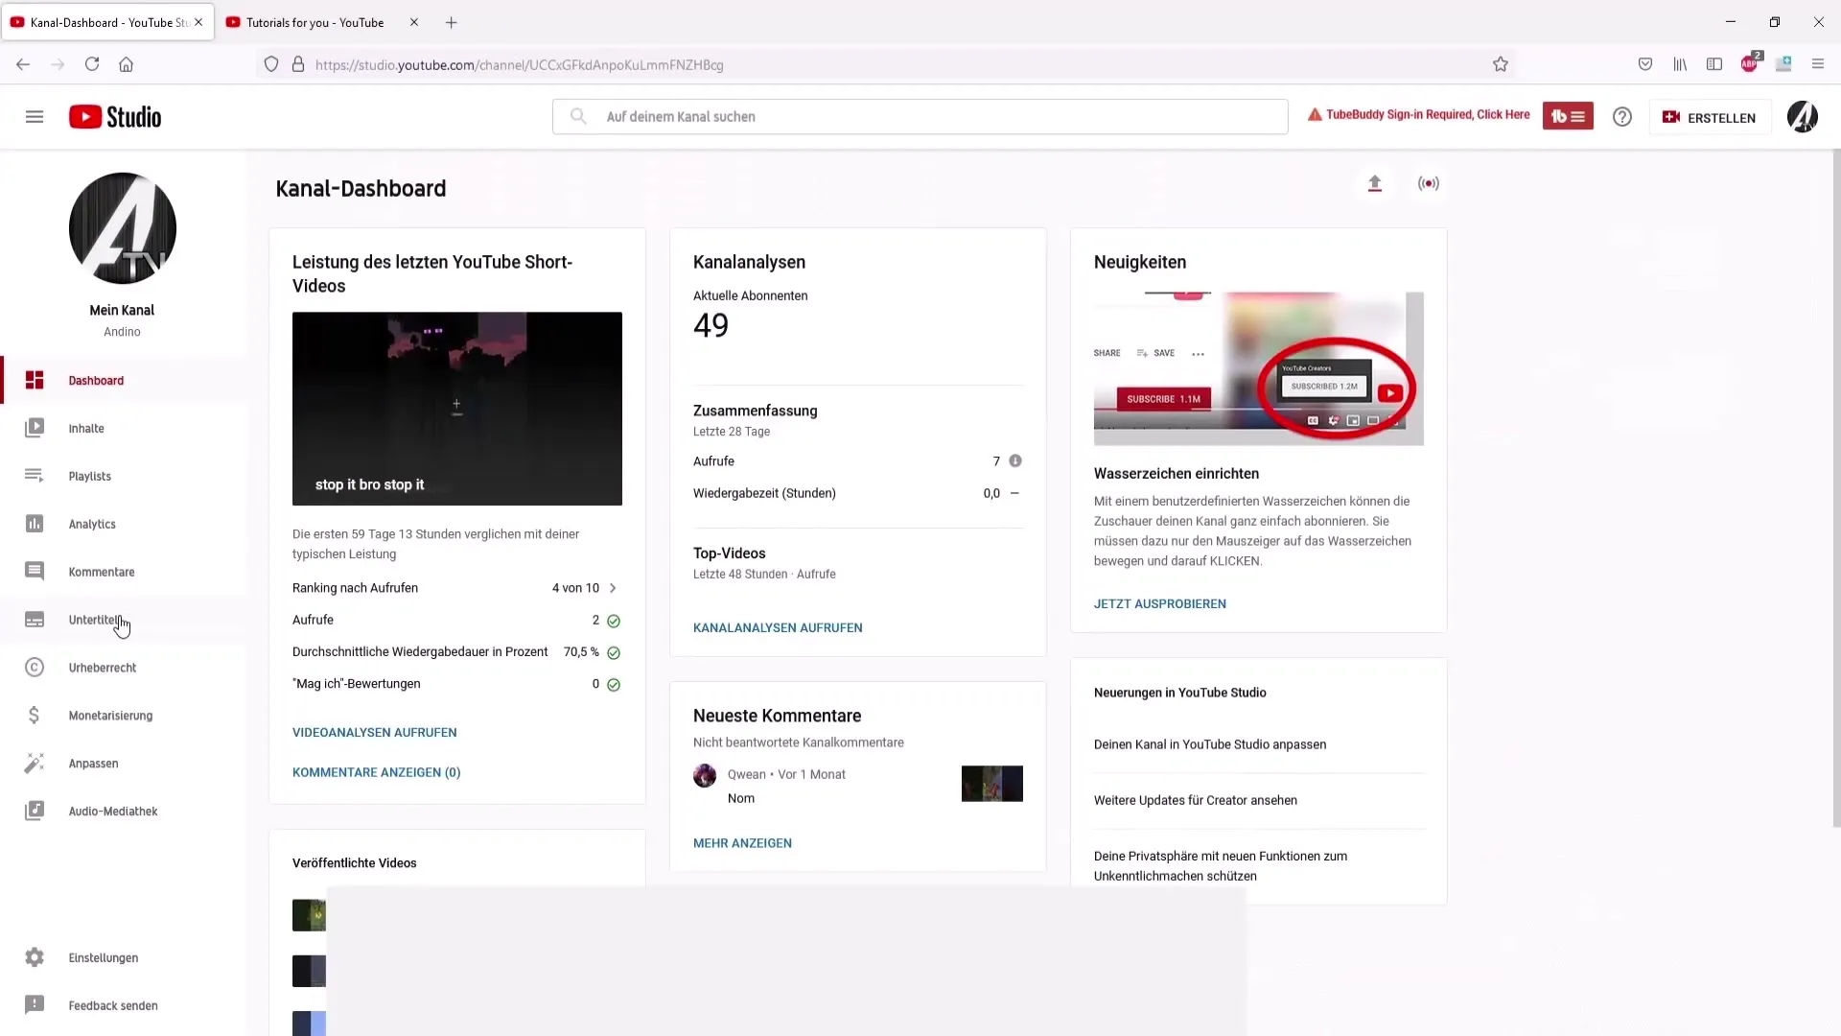Expand the Ranking nach Aufrufen result
This screenshot has height=1036, width=1841.
point(614,587)
